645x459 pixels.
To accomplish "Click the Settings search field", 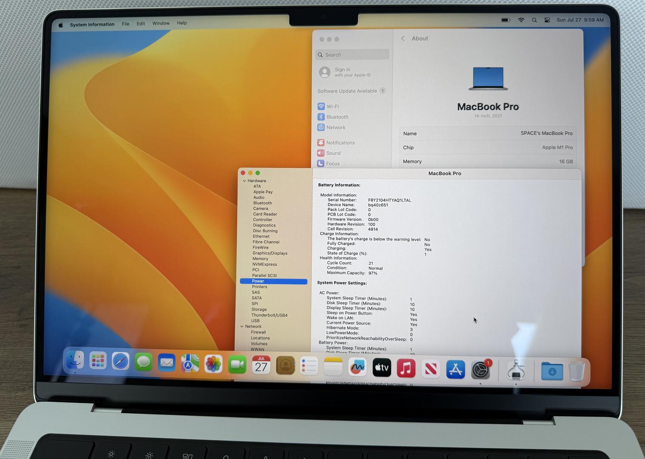I will click(x=352, y=55).
